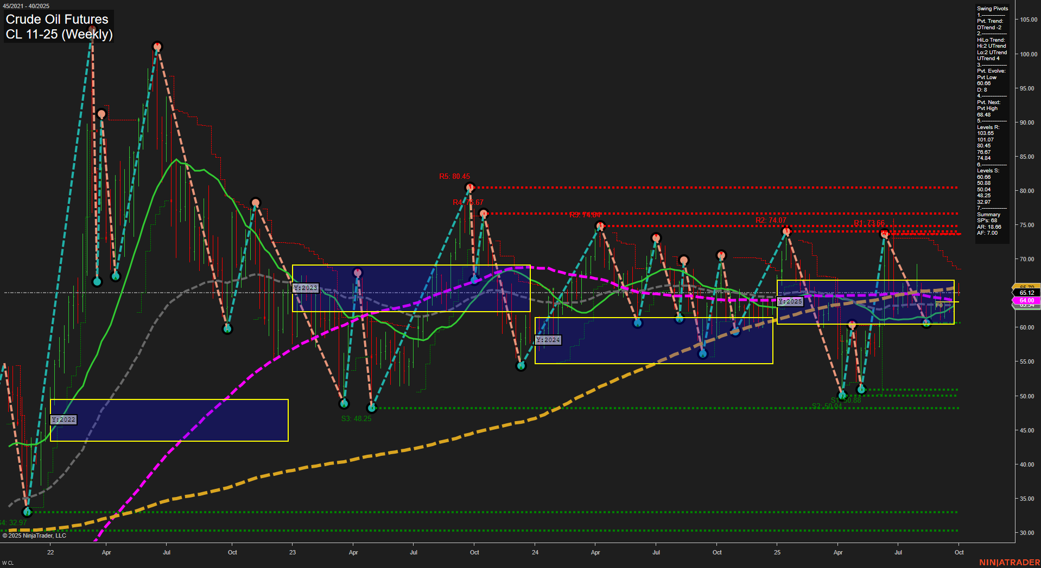Select the Y:2023 yearly range label
The image size is (1041, 568).
point(306,288)
